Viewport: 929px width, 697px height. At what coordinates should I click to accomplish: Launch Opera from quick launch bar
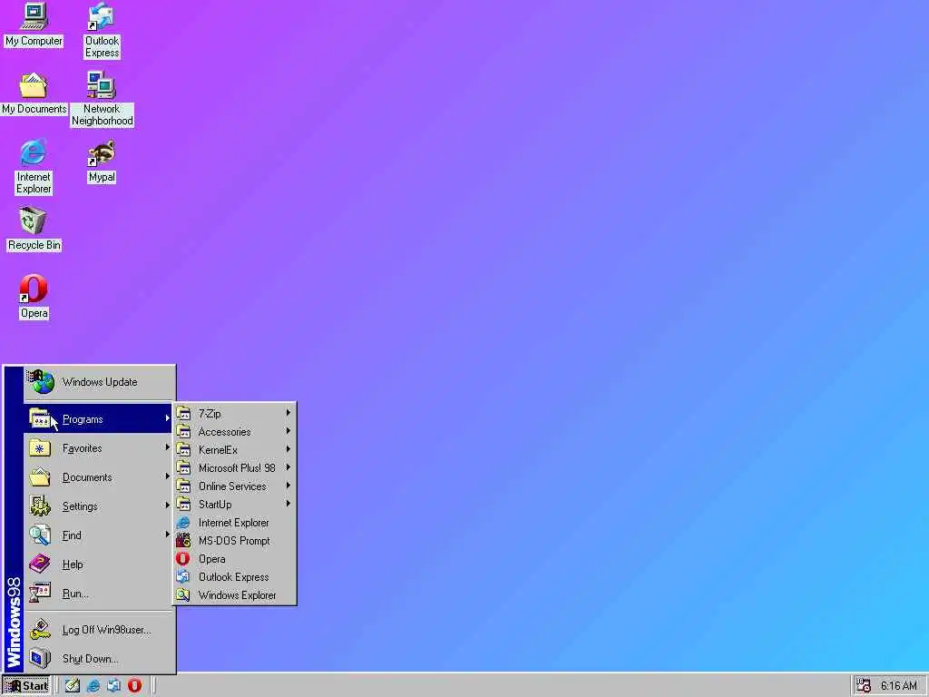point(134,686)
